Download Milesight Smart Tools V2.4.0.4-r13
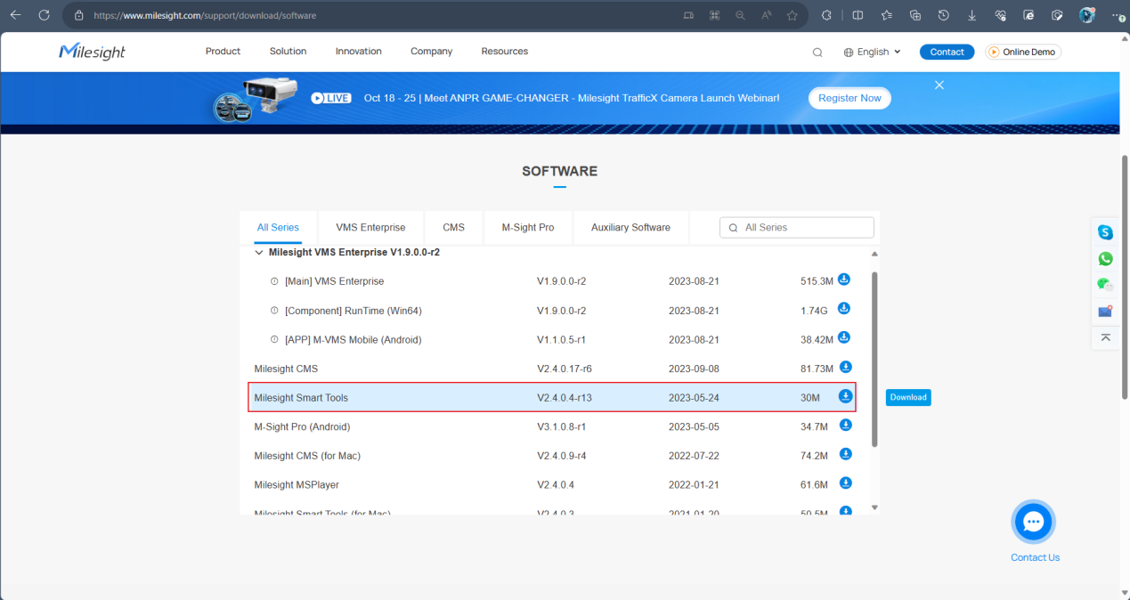 (x=846, y=396)
